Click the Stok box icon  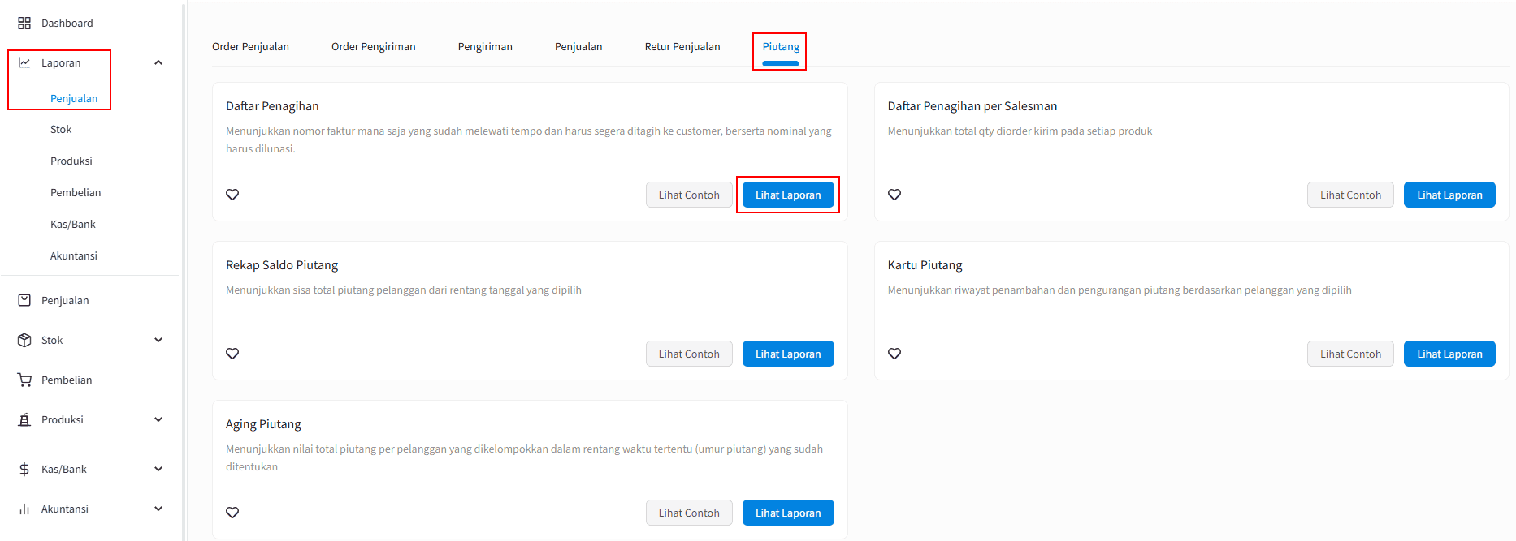pyautogui.click(x=24, y=340)
